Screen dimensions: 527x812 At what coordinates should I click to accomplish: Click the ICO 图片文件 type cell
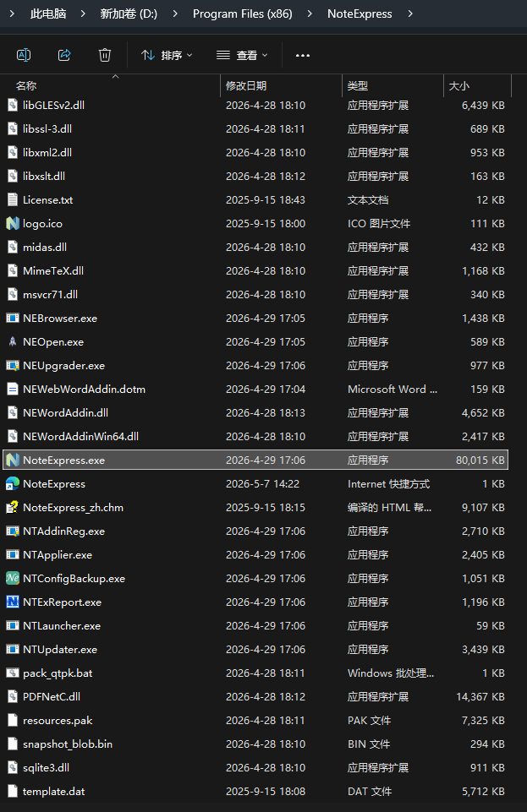point(379,224)
